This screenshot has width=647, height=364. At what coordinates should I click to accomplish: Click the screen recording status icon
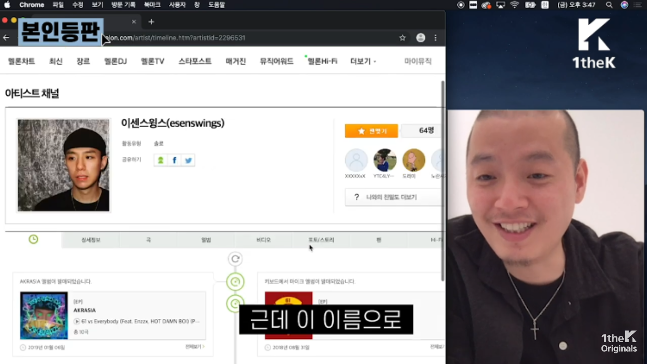click(461, 5)
